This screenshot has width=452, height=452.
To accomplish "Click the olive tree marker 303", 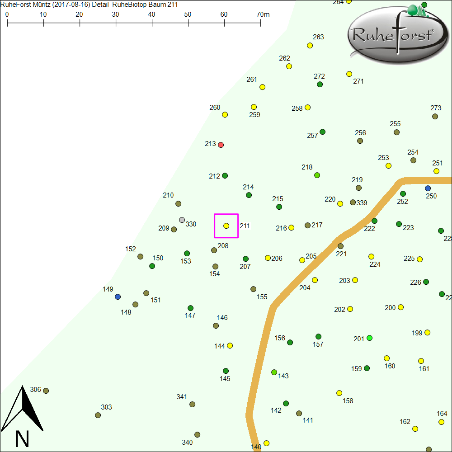I will [98, 415].
